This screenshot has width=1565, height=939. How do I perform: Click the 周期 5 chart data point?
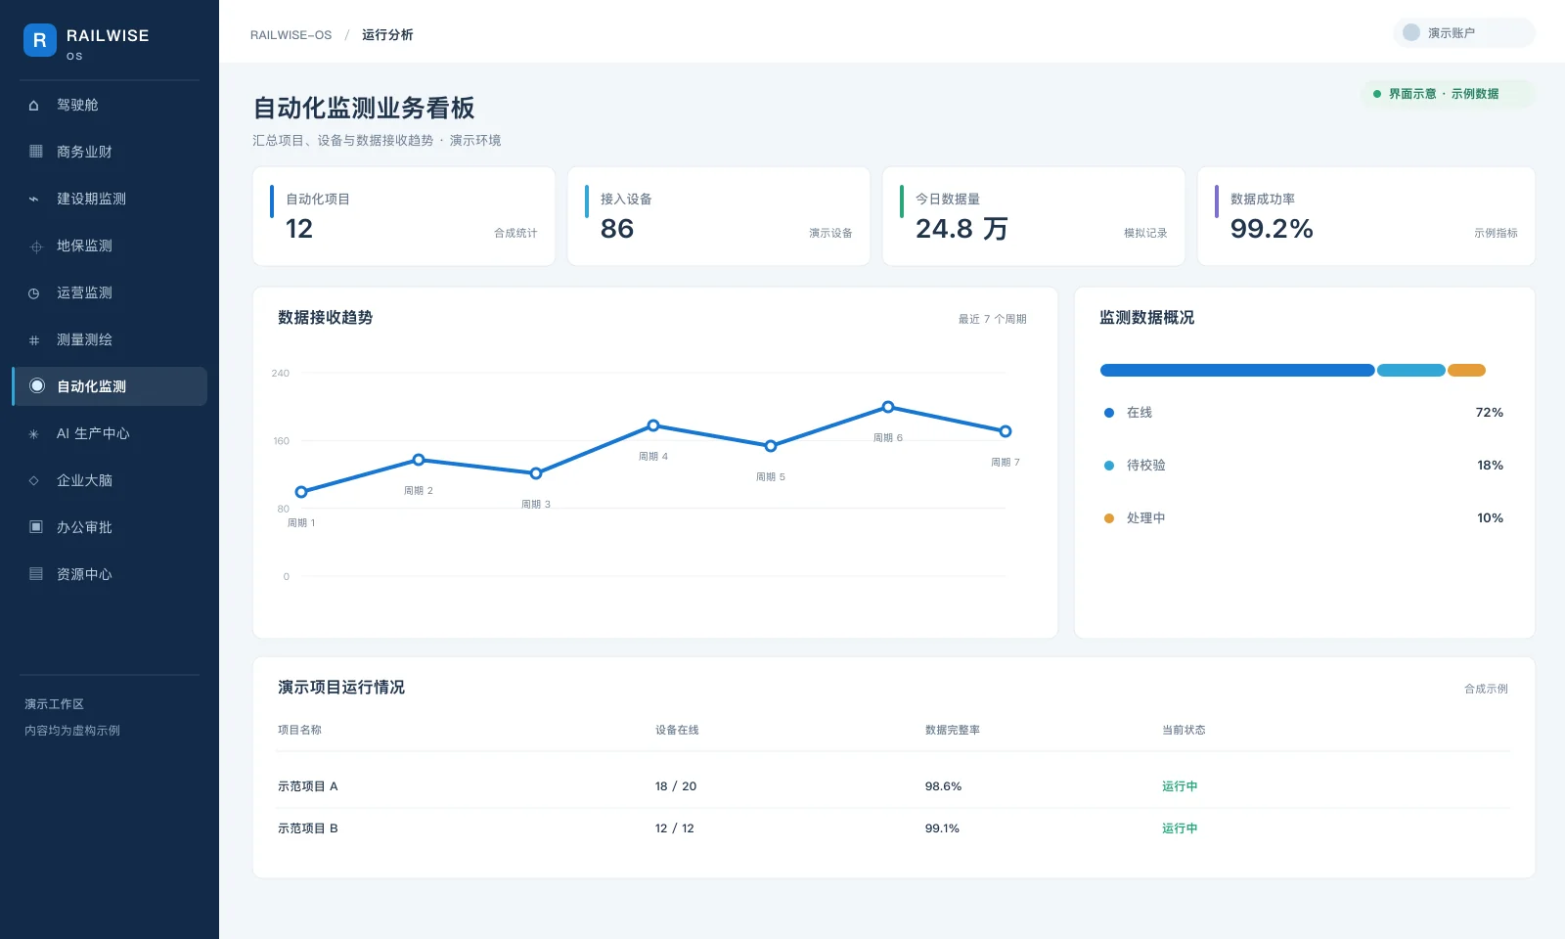pyautogui.click(x=771, y=446)
